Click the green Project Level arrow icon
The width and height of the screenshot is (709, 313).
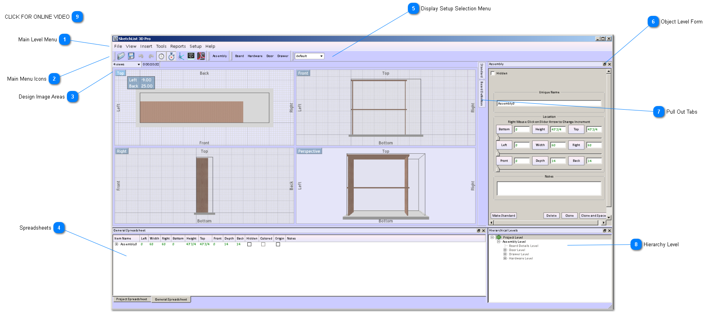[499, 238]
